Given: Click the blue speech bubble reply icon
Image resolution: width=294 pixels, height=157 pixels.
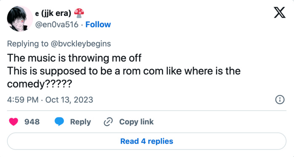Looking at the screenshot, I should (x=59, y=122).
